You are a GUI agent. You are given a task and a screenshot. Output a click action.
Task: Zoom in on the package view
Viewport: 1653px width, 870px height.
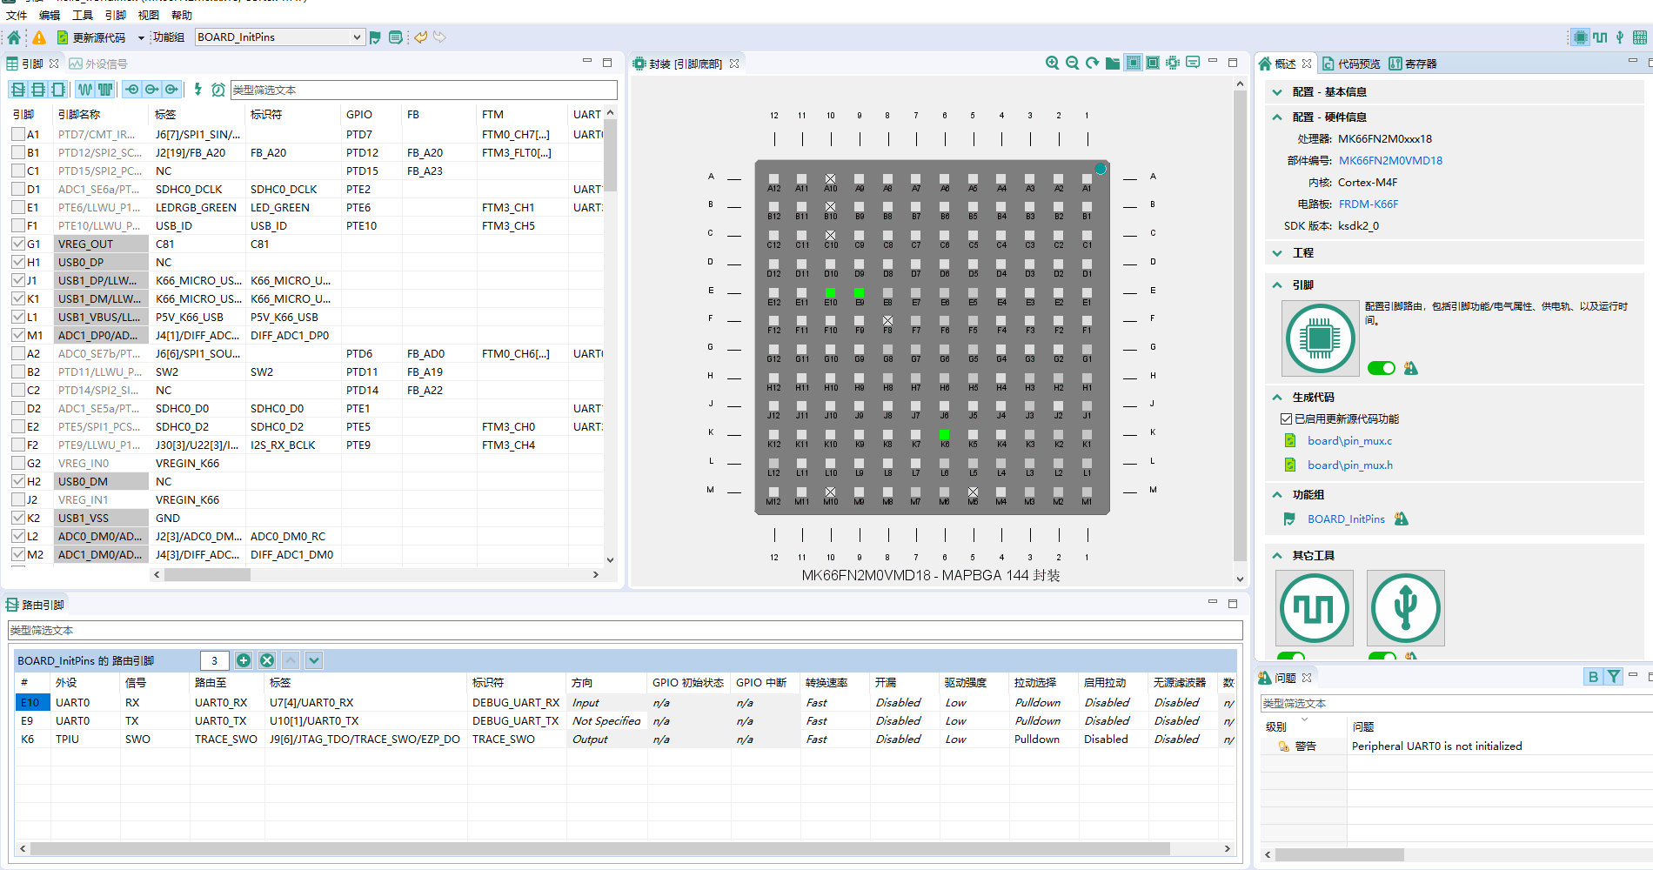1052,63
